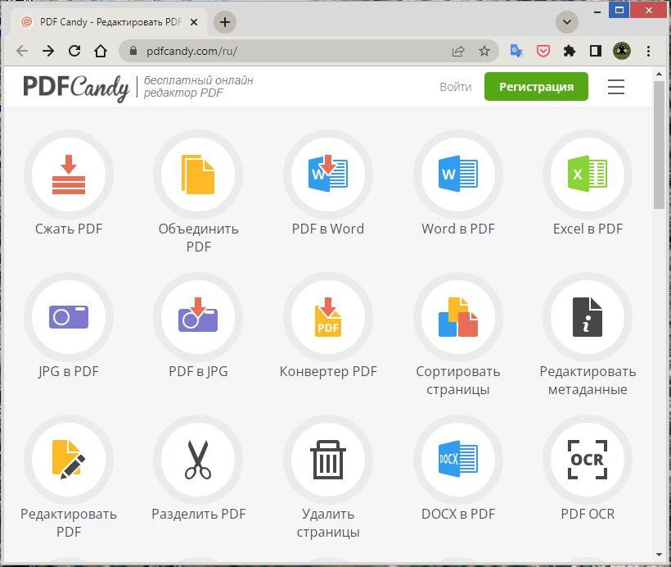671x567 pixels.
Task: Click the бесплатный онлайн редактор PDF tagline
Action: coord(198,87)
